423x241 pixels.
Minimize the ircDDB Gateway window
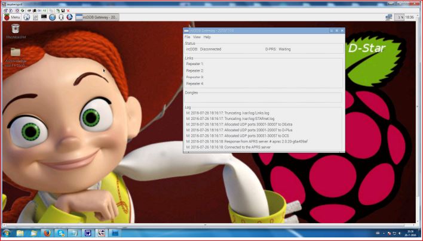pyautogui.click(x=332, y=30)
